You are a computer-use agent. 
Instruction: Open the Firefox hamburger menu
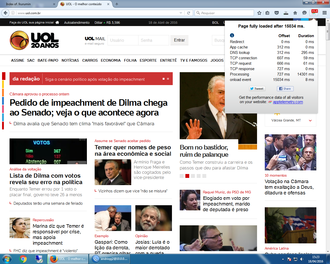325,13
